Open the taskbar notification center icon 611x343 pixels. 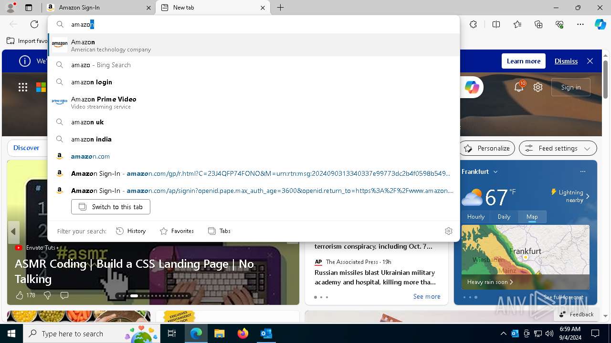pos(595,333)
